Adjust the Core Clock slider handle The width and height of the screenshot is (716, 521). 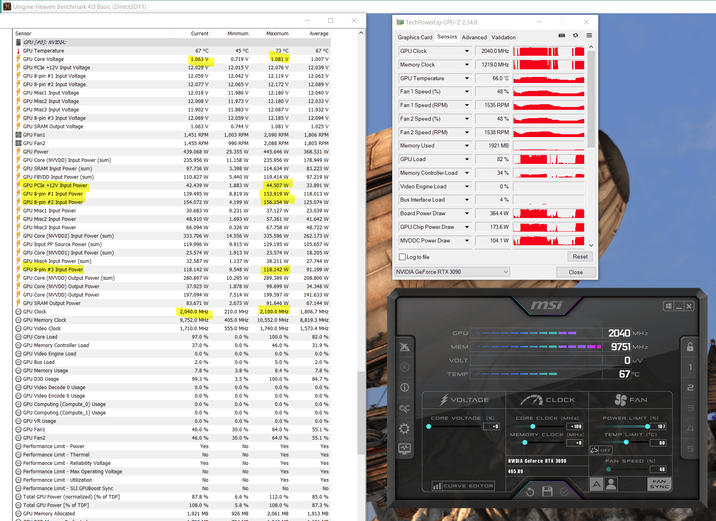532,426
